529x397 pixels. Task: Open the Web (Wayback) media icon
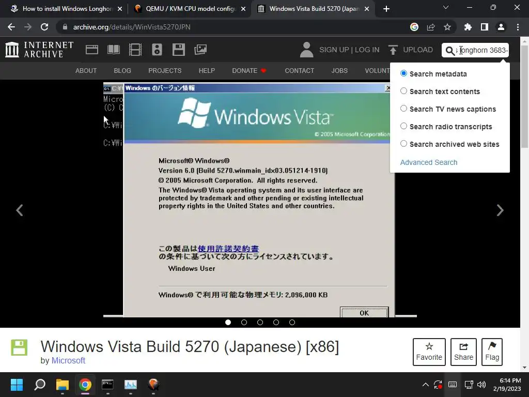point(92,50)
